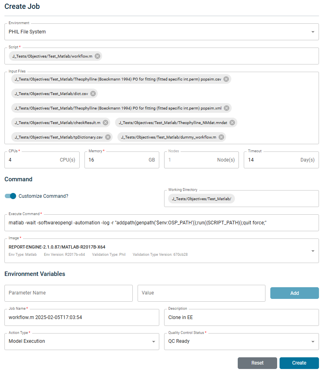Open the Action Type dropdown
323x371 pixels.
(x=153, y=342)
